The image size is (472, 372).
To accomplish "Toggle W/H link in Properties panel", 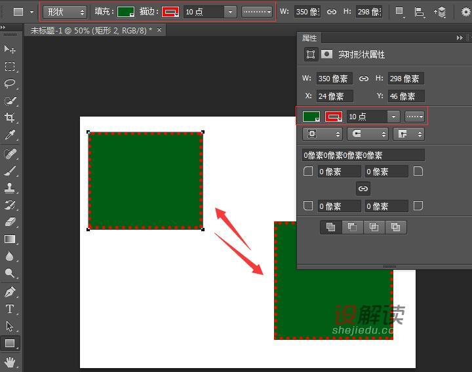I will [364, 79].
